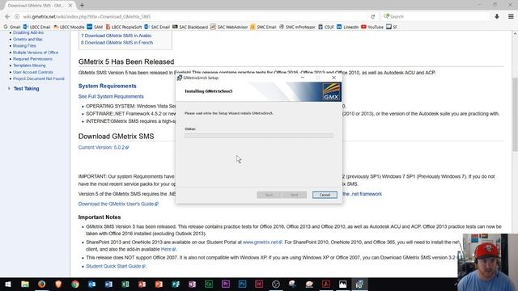This screenshot has width=518, height=291.
Task: Open the Gmail bookmark
Action: click(x=12, y=27)
